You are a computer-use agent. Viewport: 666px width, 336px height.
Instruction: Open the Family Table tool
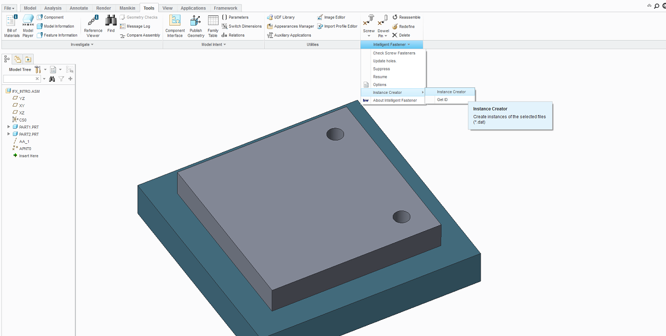point(213,25)
